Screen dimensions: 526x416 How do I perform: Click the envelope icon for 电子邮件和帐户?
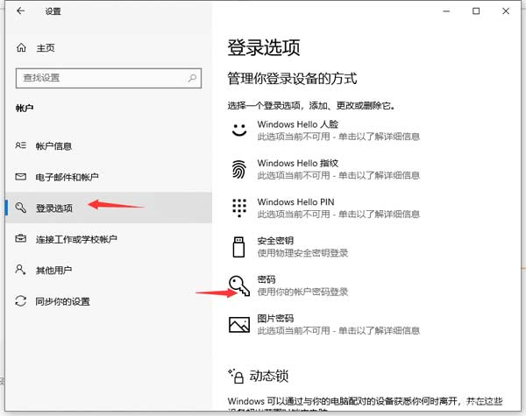coord(20,176)
